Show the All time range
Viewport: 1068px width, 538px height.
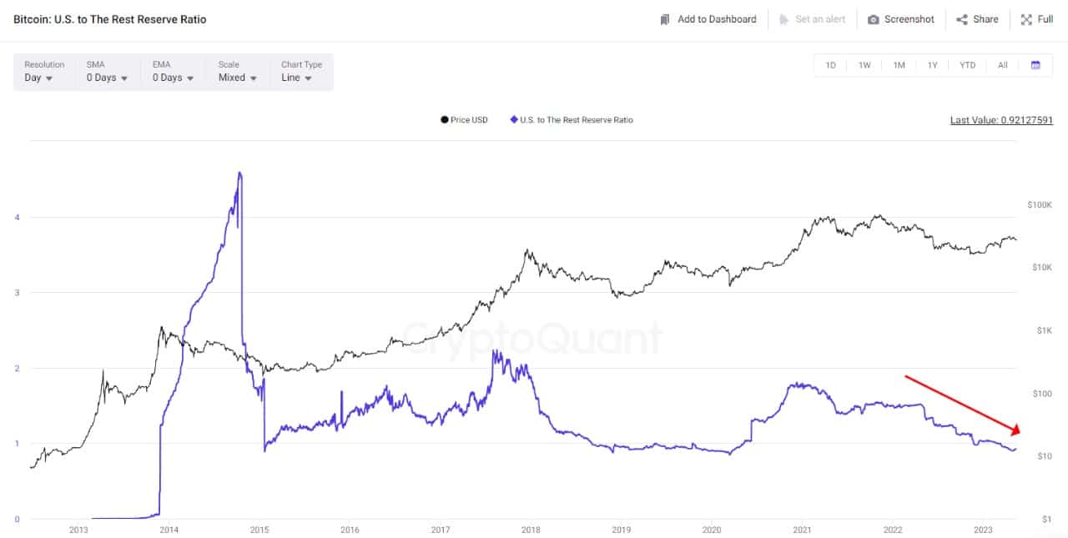[1003, 65]
